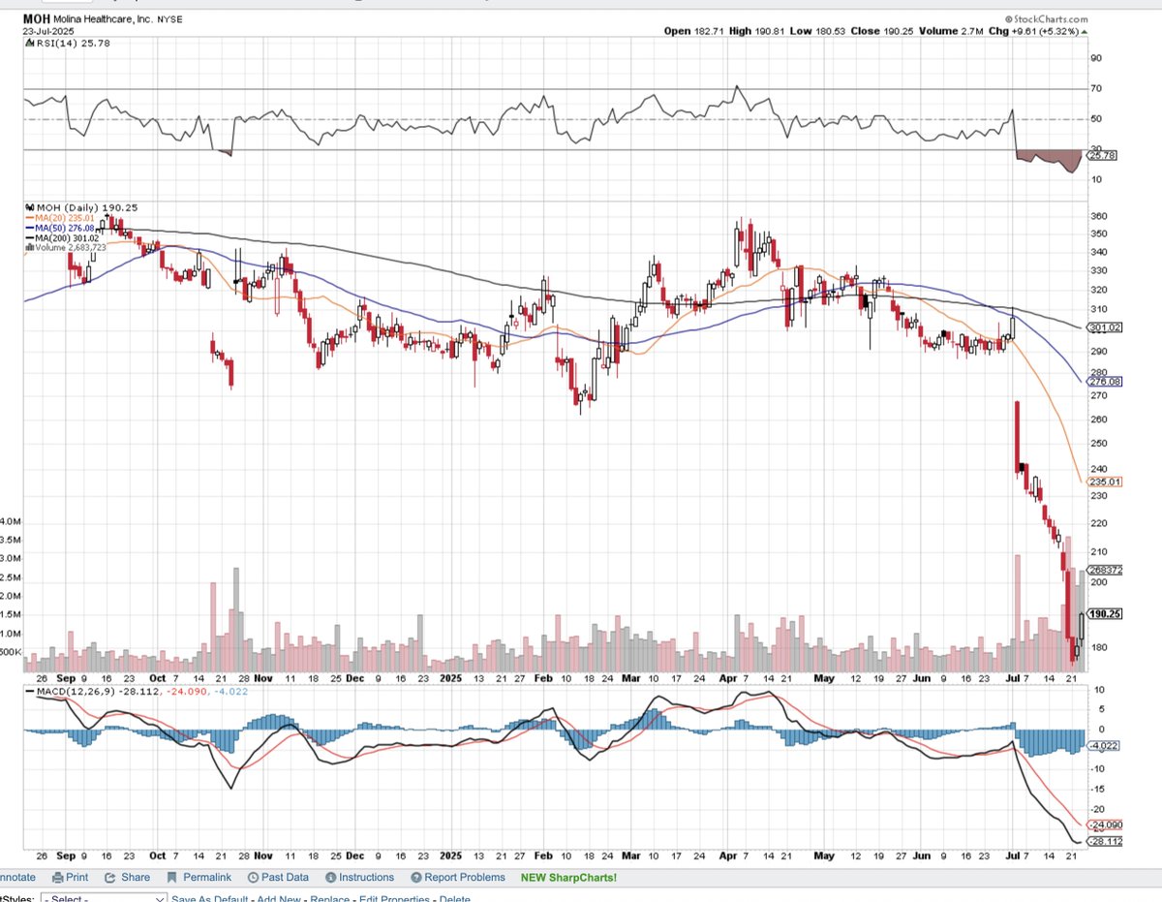Click the 301.02 MA(200) axis tag
The height and width of the screenshot is (902, 1162).
1106,327
